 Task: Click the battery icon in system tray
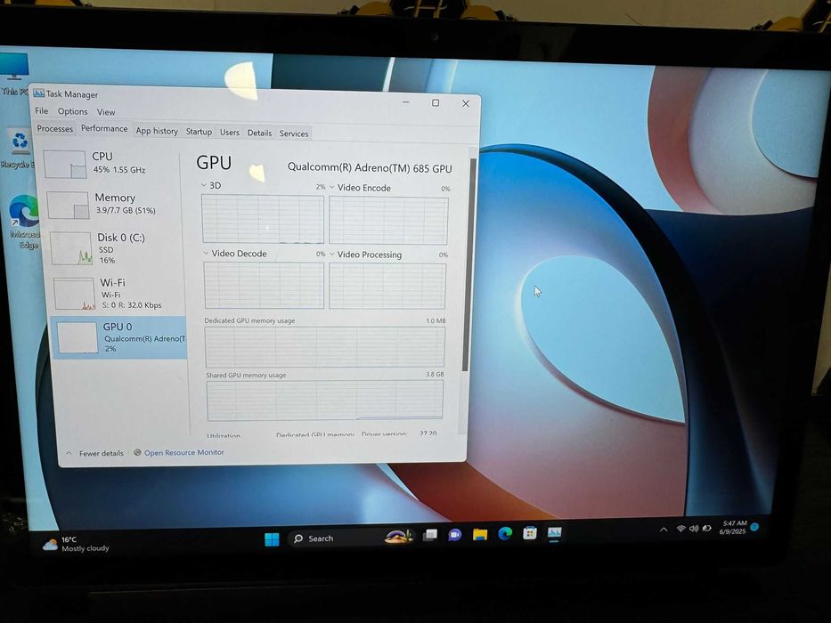click(706, 528)
